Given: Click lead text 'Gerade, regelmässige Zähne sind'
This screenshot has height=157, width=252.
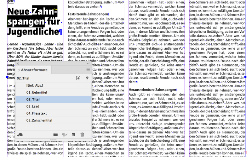Looking at the screenshot, I should pos(35,44).
